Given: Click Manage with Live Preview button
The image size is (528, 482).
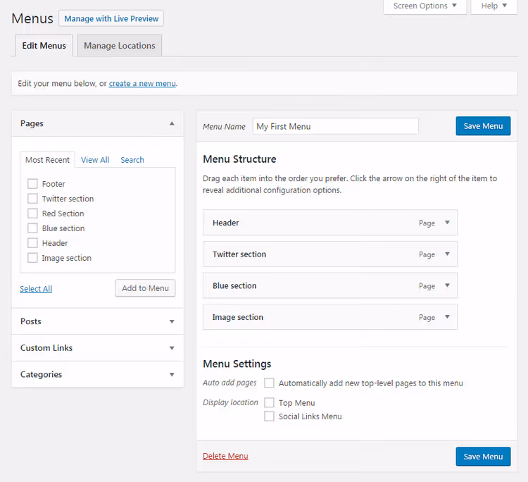Looking at the screenshot, I should click(x=111, y=18).
